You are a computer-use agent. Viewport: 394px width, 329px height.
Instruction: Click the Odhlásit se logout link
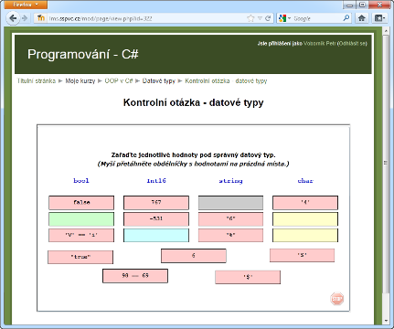[353, 44]
